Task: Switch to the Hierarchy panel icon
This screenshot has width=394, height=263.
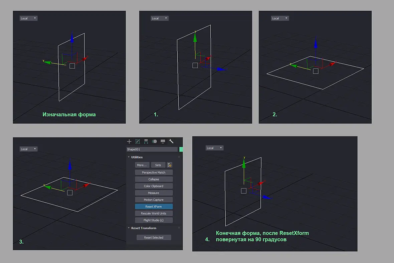Action: pos(146,142)
